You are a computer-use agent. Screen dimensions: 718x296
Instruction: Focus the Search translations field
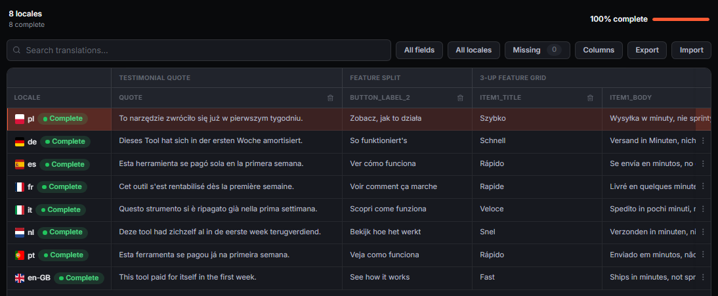coord(199,51)
